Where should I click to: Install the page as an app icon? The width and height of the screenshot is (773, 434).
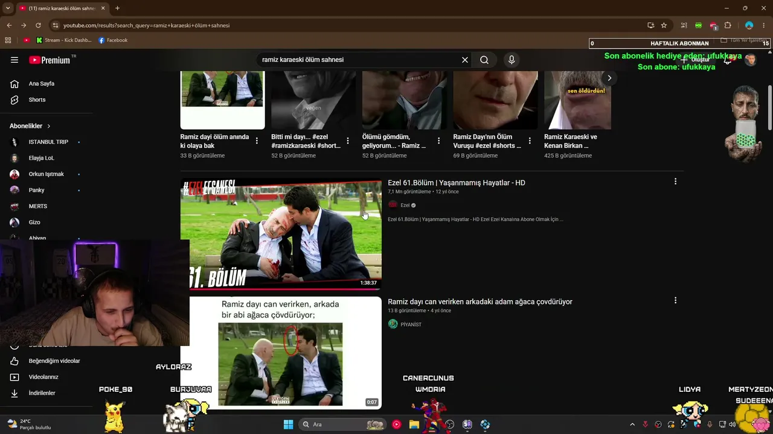point(650,25)
